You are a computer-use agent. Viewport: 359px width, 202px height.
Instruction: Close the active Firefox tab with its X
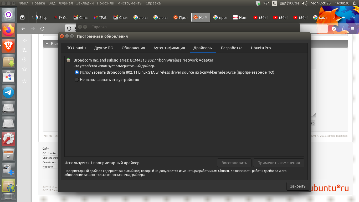(206, 18)
